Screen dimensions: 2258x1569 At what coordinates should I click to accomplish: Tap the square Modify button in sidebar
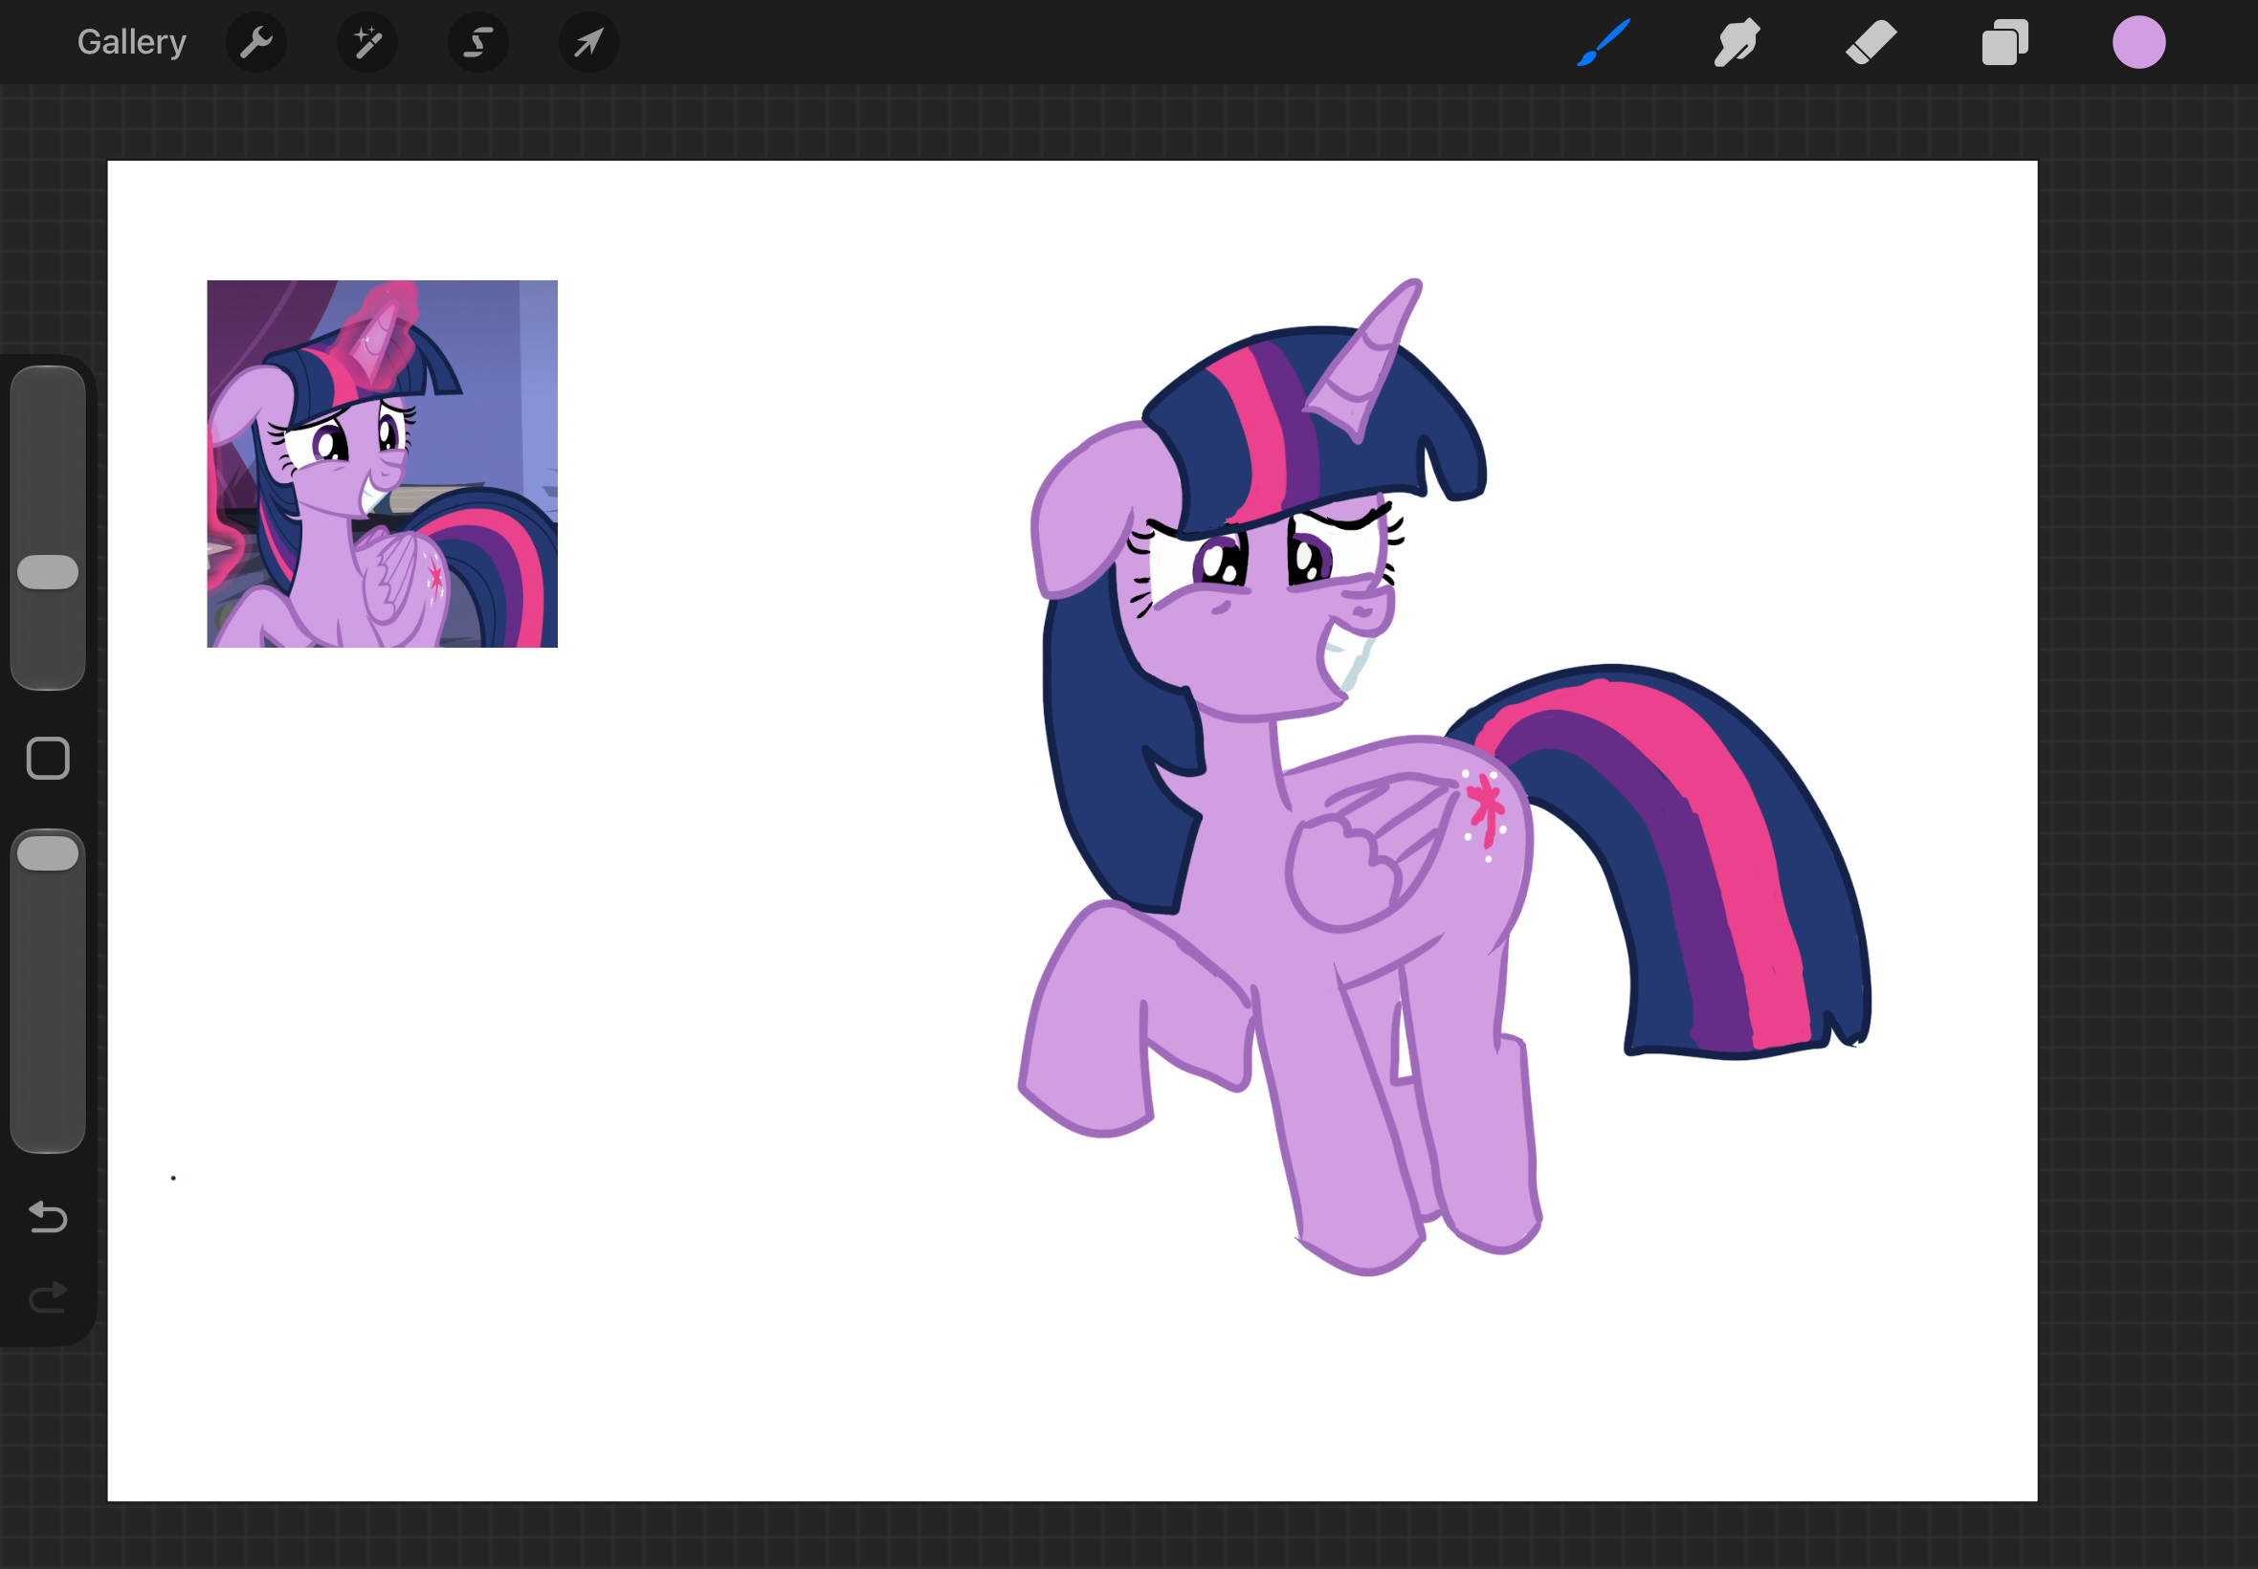coord(48,758)
